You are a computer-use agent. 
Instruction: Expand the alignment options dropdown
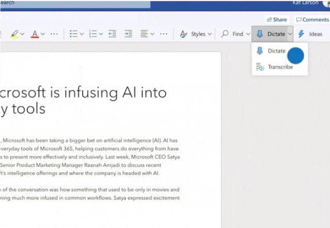pos(153,34)
